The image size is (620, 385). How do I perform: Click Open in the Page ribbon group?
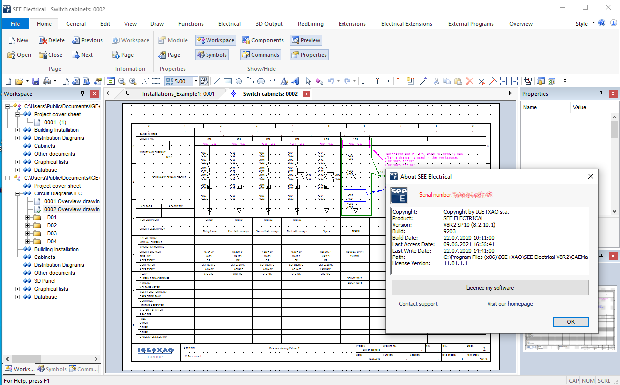19,55
